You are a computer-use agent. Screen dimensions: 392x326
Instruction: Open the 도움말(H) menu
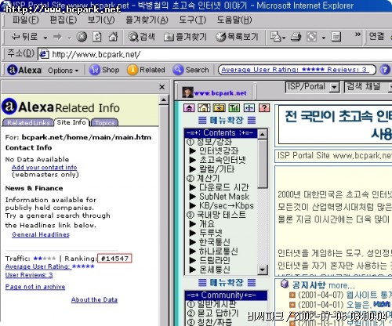tap(234, 20)
